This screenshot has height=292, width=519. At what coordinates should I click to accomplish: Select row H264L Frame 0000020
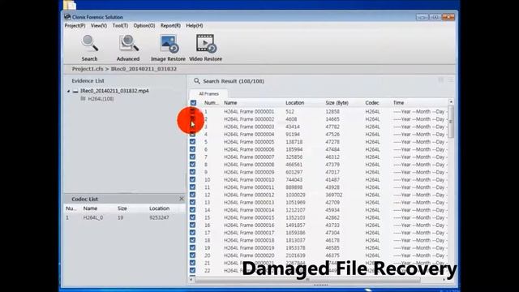[x=319, y=255]
